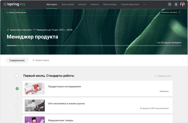Click the Завершен status label
The height and width of the screenshot is (123, 188).
pyautogui.click(x=164, y=91)
